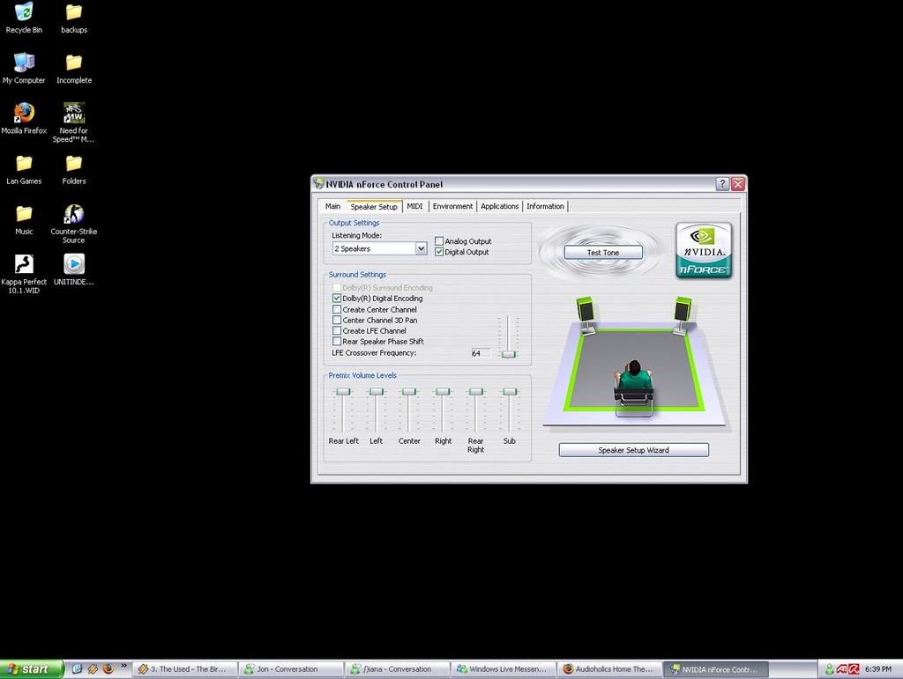Launch the Speaker Setup Wizard
Image resolution: width=903 pixels, height=679 pixels.
tap(633, 450)
